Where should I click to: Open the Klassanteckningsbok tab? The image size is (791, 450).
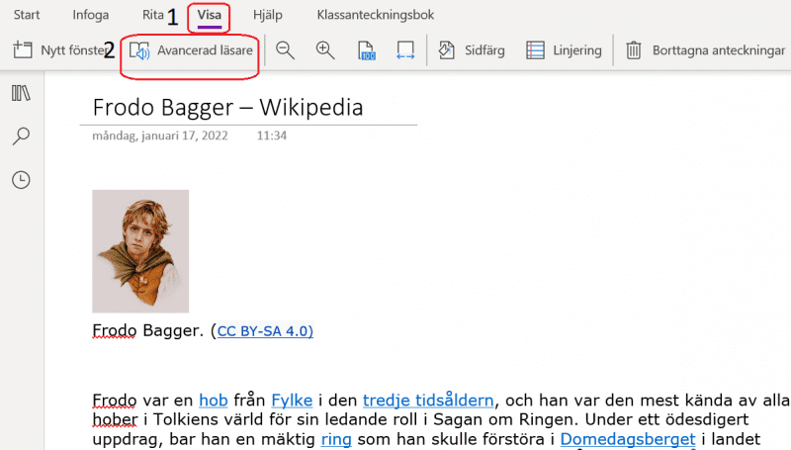pyautogui.click(x=376, y=15)
